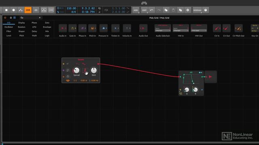Image resolution: width=259 pixels, height=145 pixels.
Task: Click the Undo arrow icon
Action: pyautogui.click(x=152, y=10)
